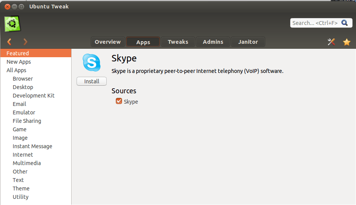Click the Skype heading title
The height and width of the screenshot is (205, 356).
pyautogui.click(x=124, y=58)
